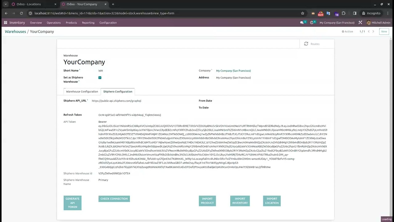The image size is (394, 222).
Task: Open tab search chevron in browser
Action: click(6, 4)
